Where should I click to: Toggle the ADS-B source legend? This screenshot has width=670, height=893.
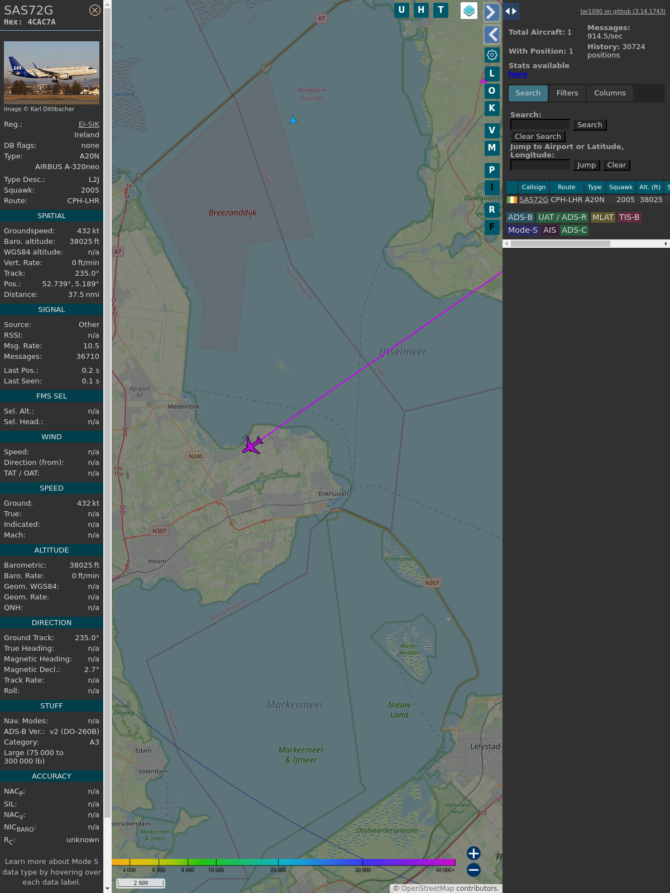click(520, 218)
